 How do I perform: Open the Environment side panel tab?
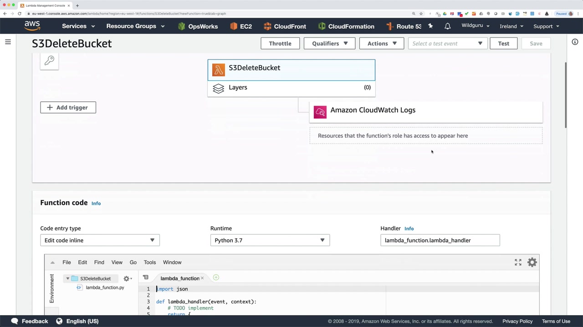[51, 288]
